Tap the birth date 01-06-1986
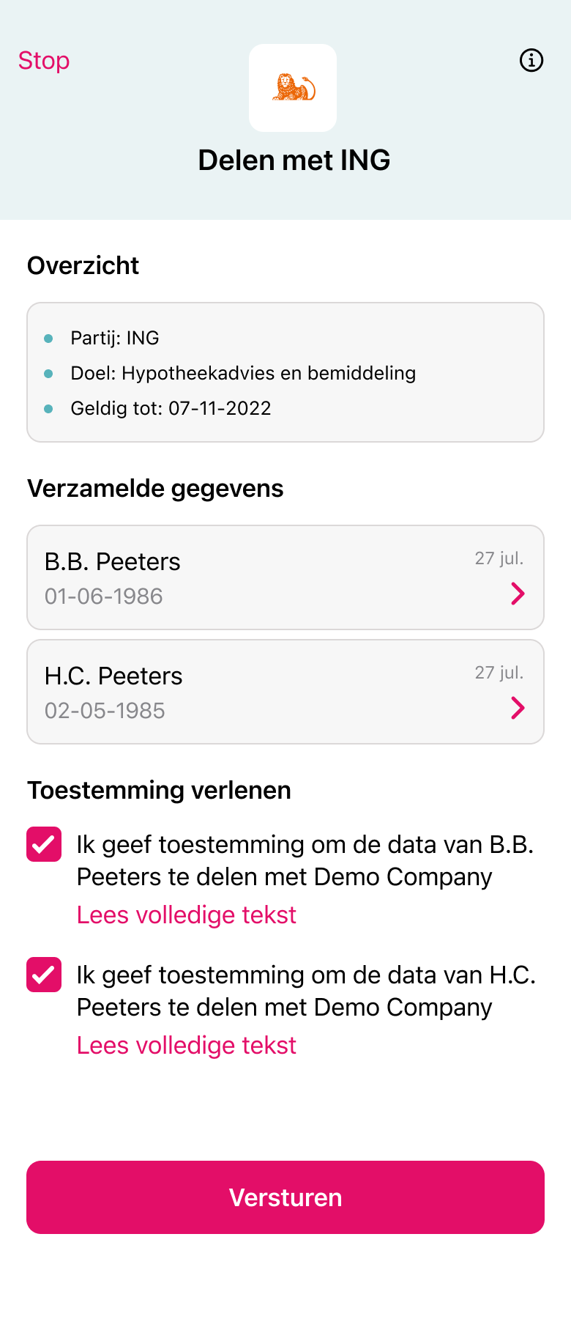 (104, 596)
